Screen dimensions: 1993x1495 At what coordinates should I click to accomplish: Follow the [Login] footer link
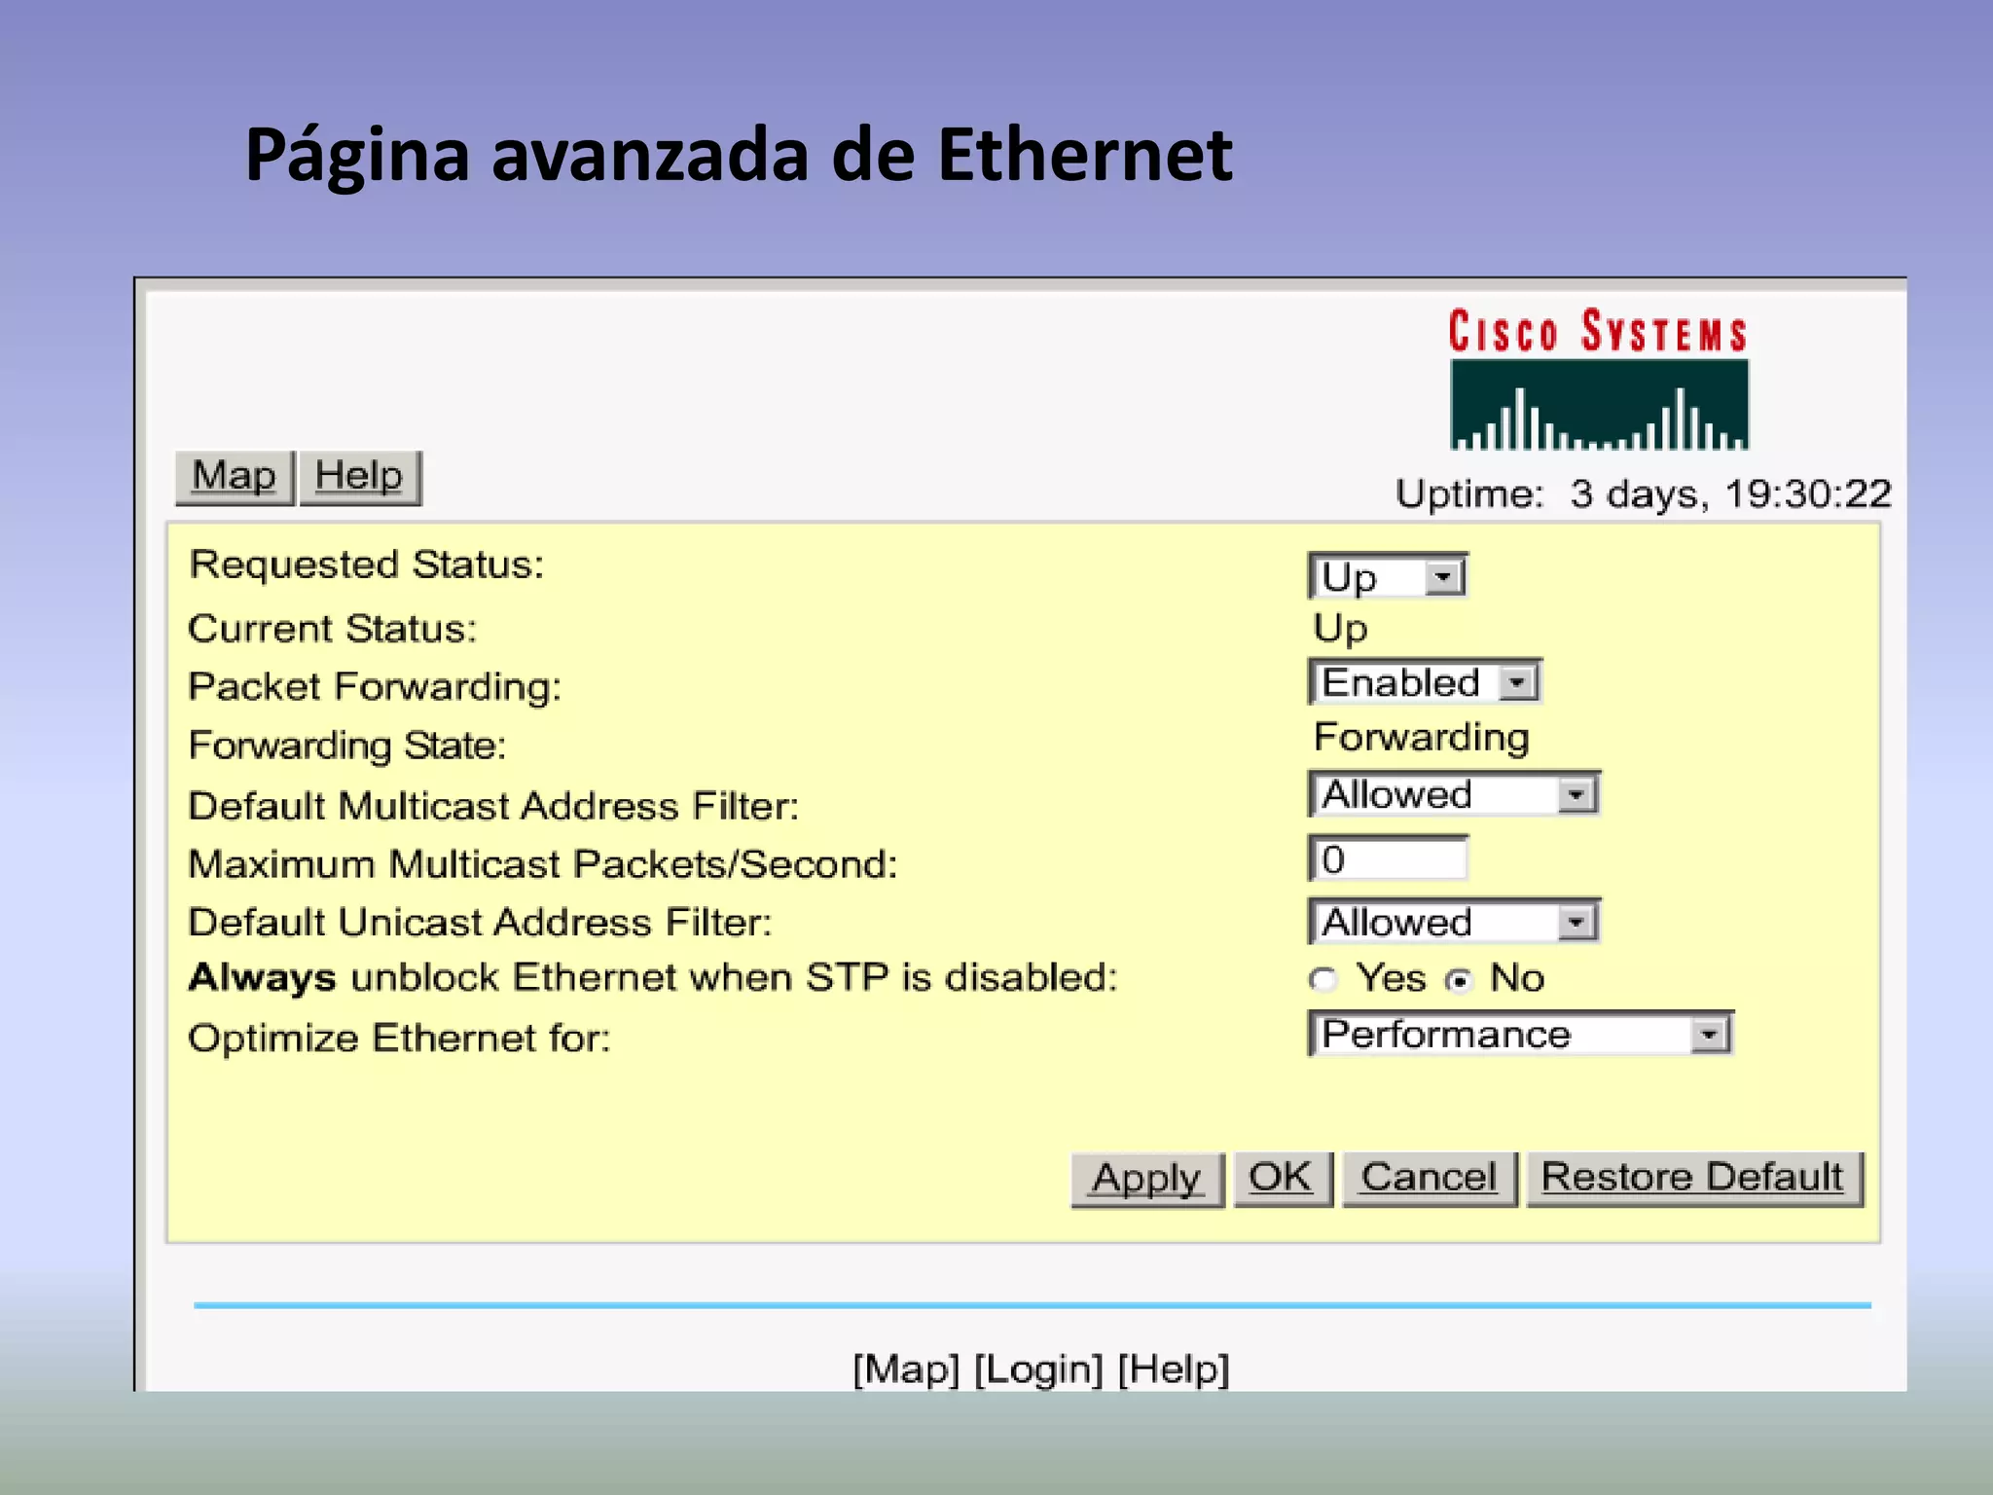1038,1369
